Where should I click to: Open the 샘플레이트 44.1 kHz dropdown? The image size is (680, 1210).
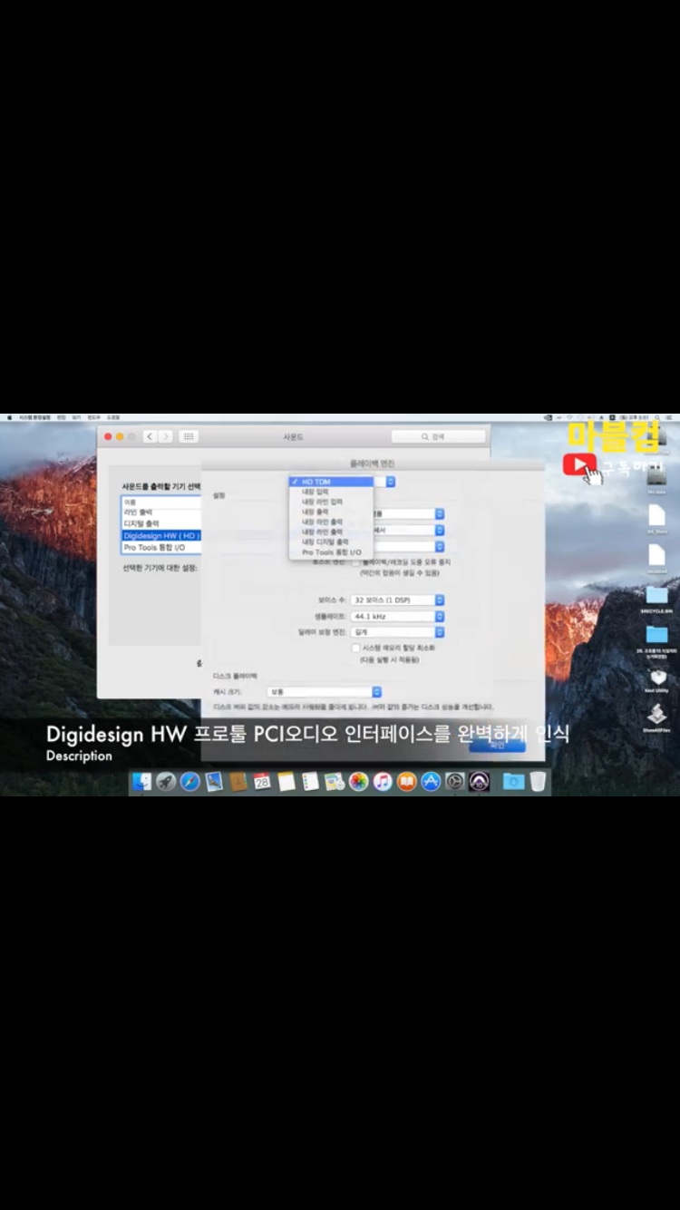click(397, 616)
